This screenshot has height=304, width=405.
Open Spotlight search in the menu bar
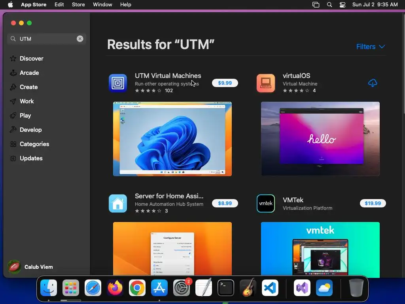click(x=329, y=5)
